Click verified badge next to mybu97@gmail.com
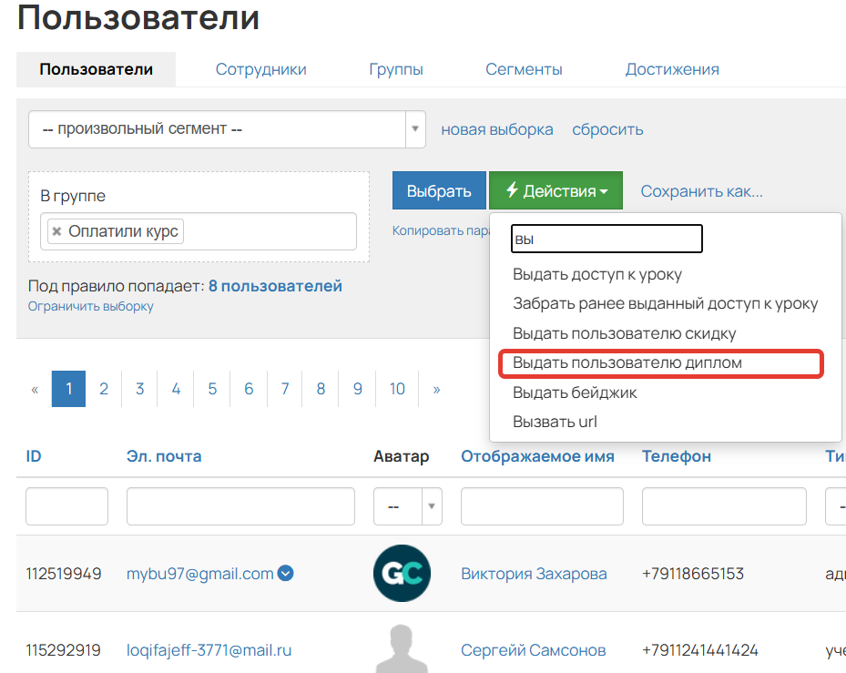 point(285,573)
